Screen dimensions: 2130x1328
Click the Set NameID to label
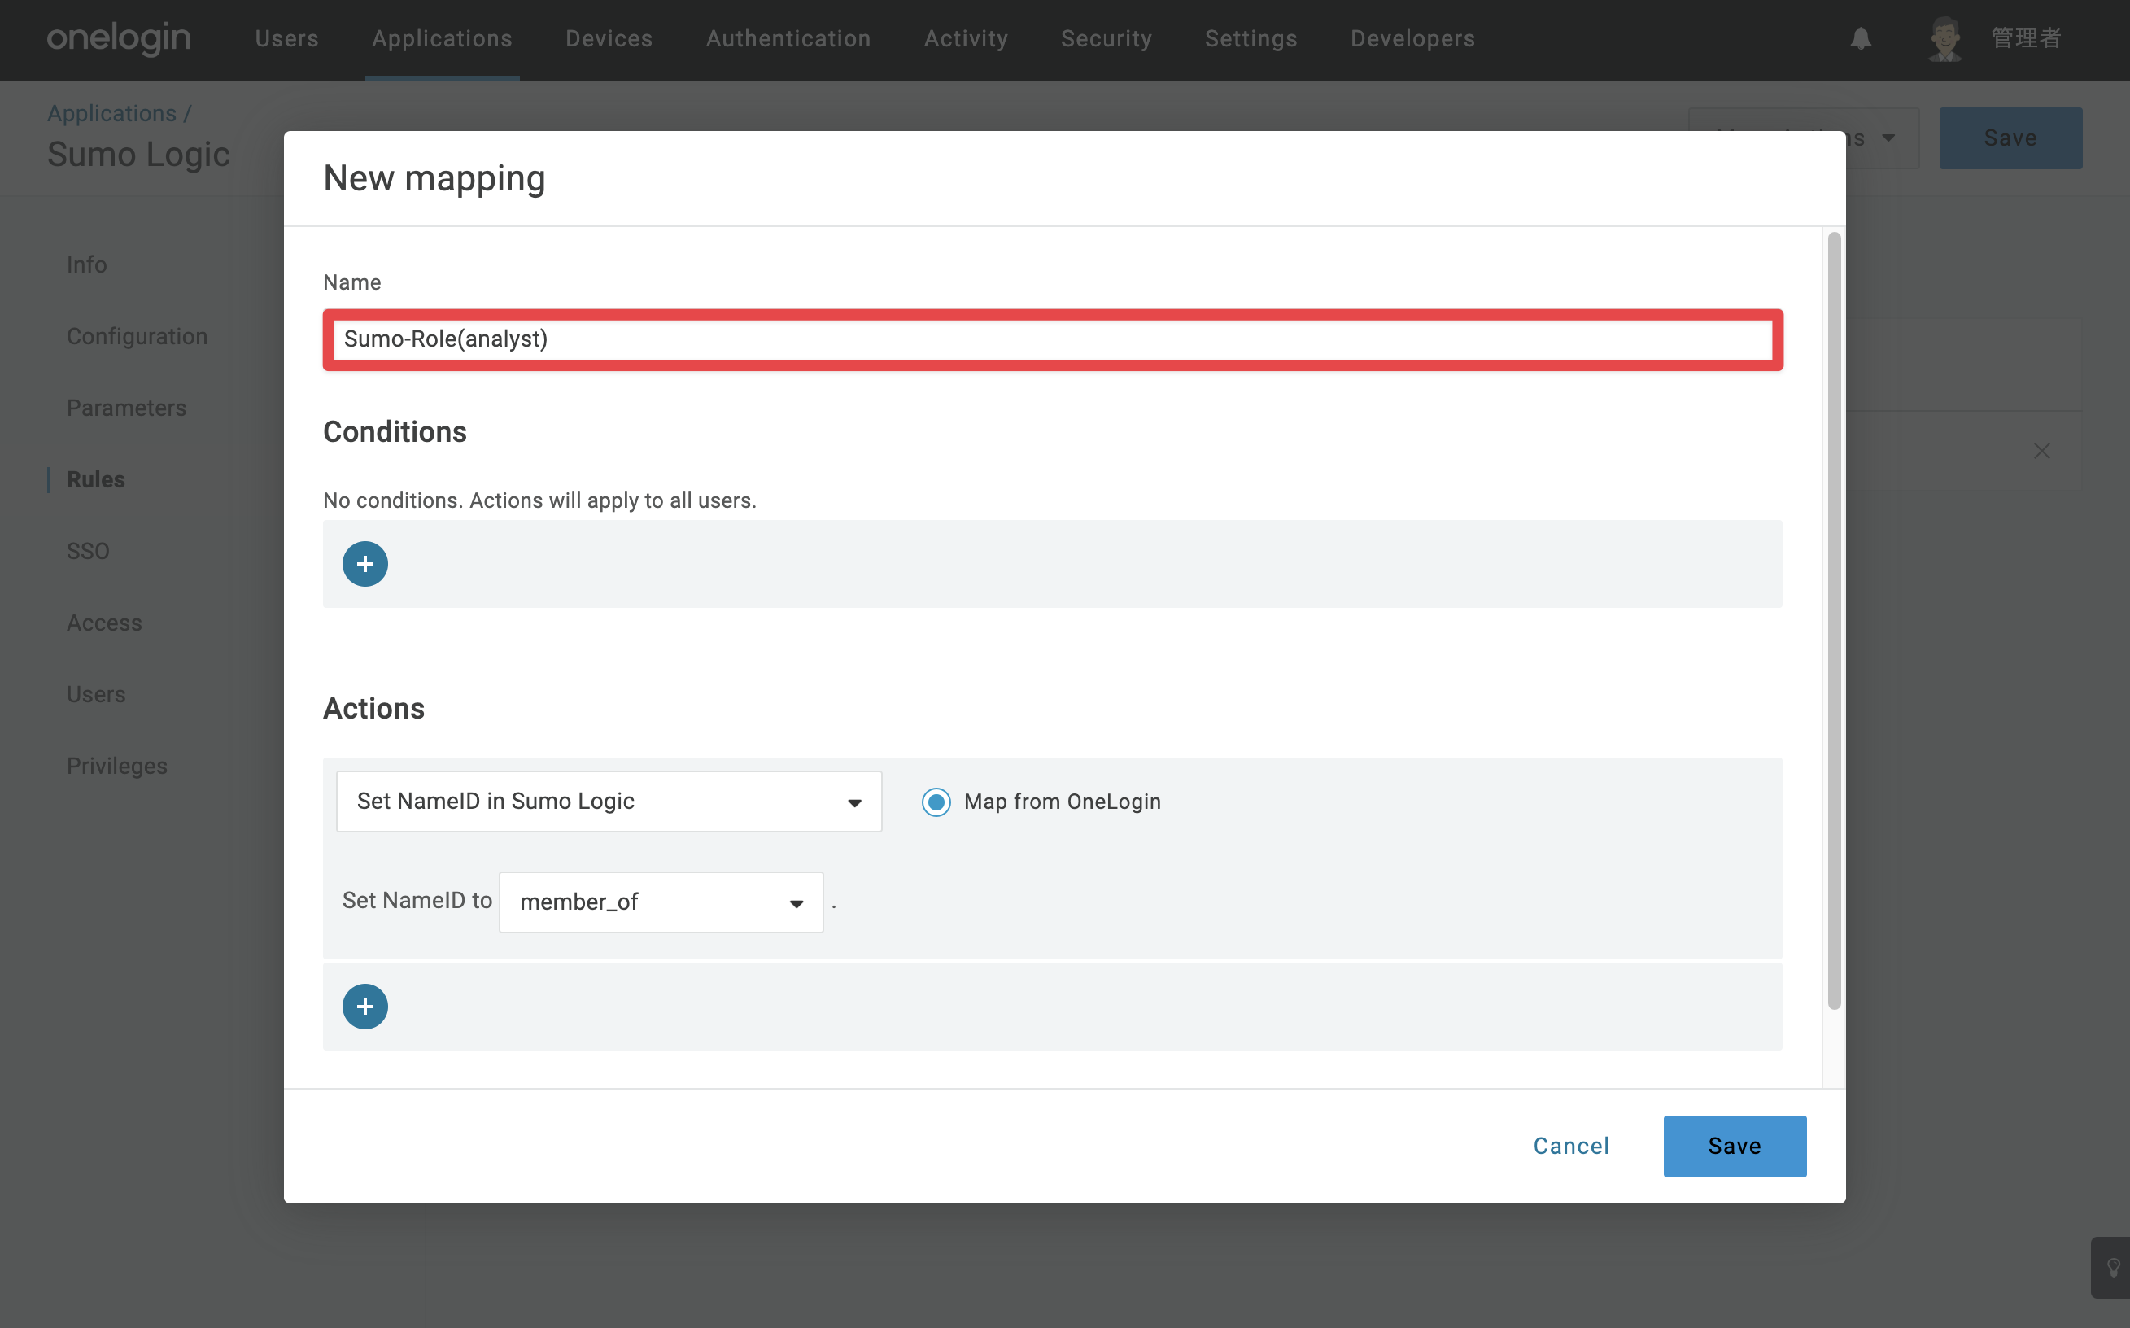tap(417, 900)
